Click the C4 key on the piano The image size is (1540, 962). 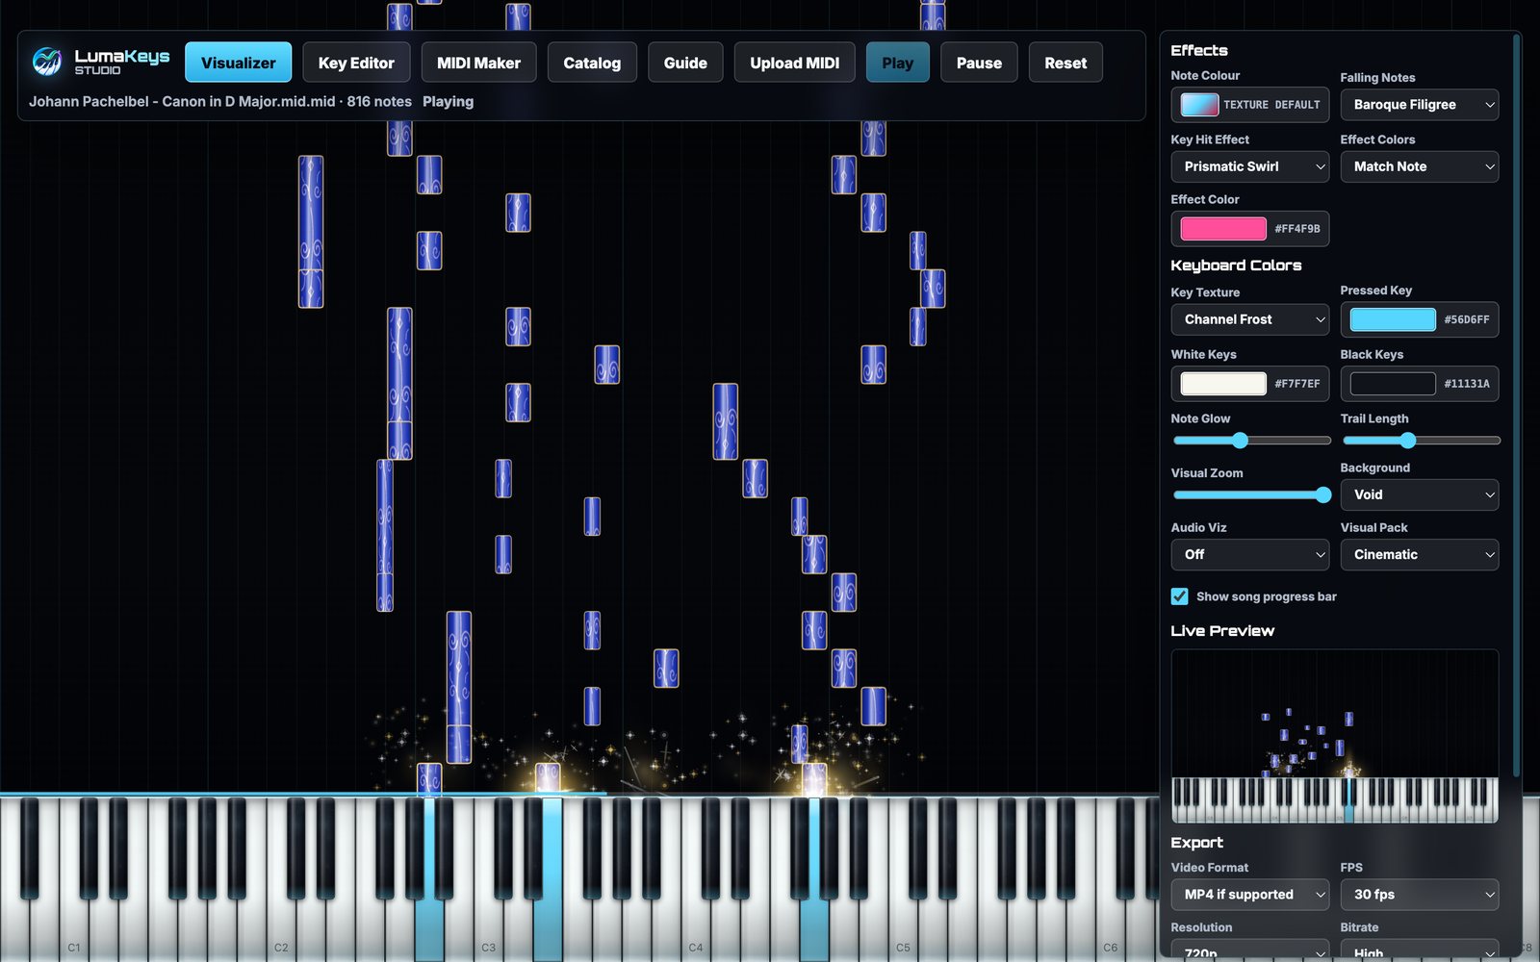click(695, 880)
